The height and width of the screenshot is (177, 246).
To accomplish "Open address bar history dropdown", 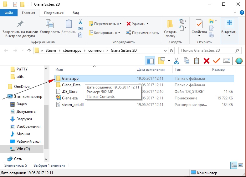I will pos(165,50).
